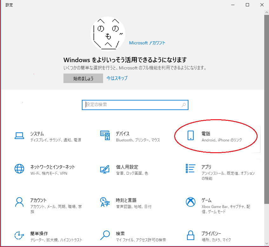Open the 時刻と言語 clock icon

[105, 202]
